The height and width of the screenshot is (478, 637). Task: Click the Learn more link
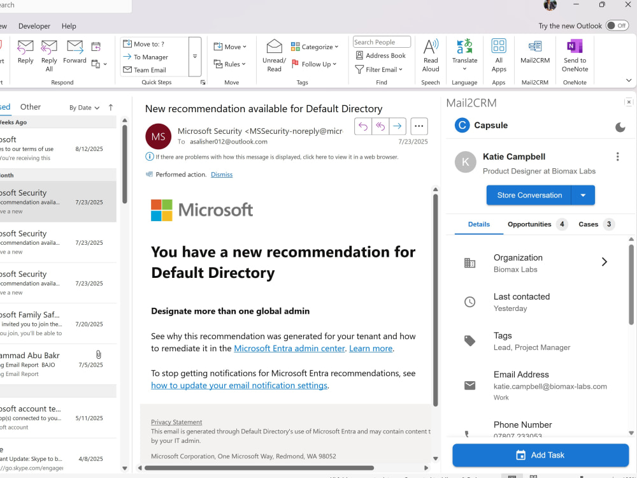tap(371, 349)
